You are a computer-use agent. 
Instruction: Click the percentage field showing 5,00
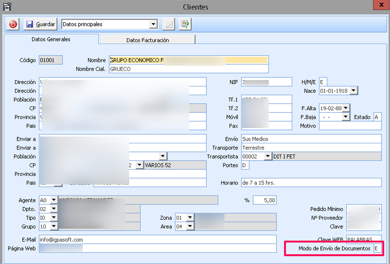point(265,200)
